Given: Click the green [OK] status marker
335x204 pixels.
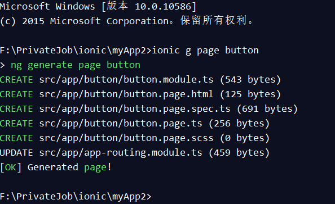Looking at the screenshot, I should [x=11, y=167].
